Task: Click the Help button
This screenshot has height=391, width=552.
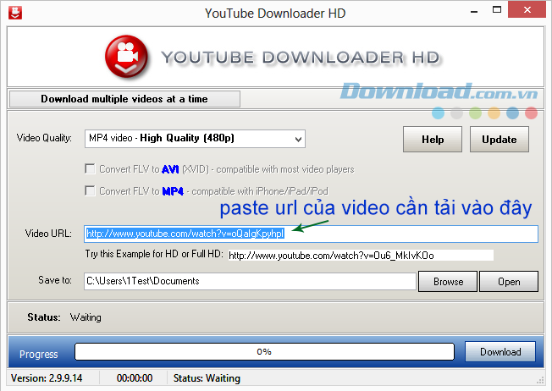Action: click(x=433, y=140)
